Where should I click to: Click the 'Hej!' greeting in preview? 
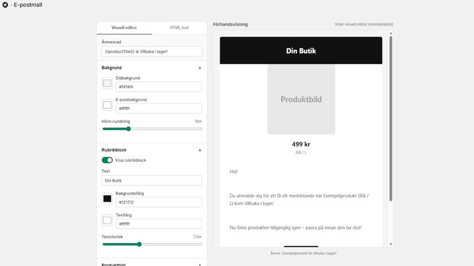[234, 172]
